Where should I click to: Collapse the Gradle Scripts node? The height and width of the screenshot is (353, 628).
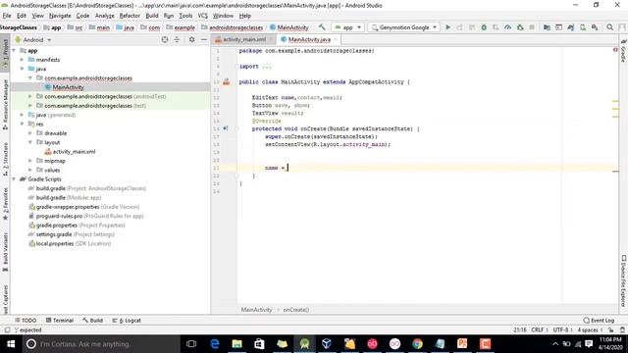(x=14, y=179)
